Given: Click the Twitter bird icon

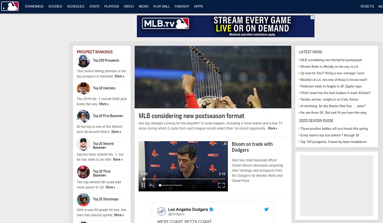Looking at the screenshot, I should pyautogui.click(x=266, y=209).
